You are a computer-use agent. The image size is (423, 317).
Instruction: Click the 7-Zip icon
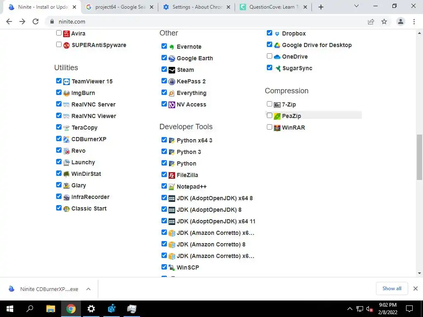click(277, 105)
